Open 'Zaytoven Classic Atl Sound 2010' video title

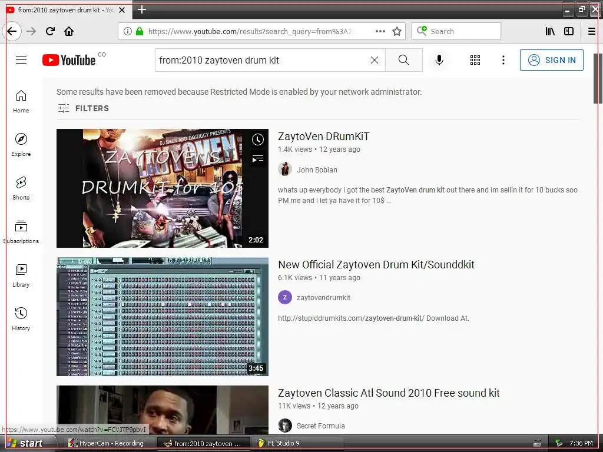[389, 393]
